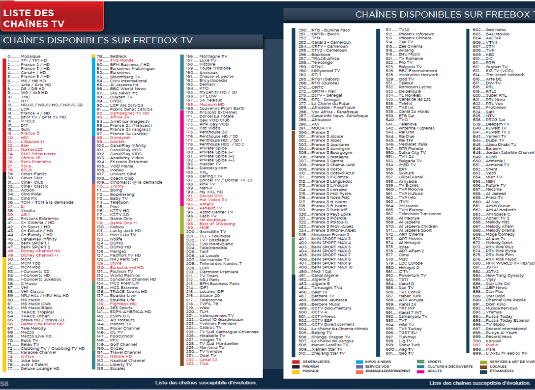Click the red entry 'Best of Shopping'

pyautogui.click(x=210, y=224)
